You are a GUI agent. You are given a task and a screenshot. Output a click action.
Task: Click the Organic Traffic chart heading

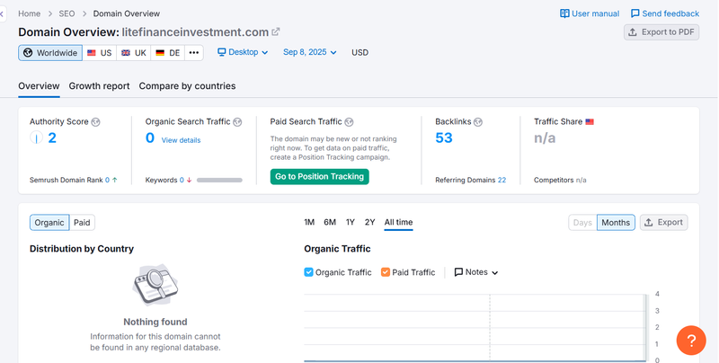pyautogui.click(x=337, y=249)
